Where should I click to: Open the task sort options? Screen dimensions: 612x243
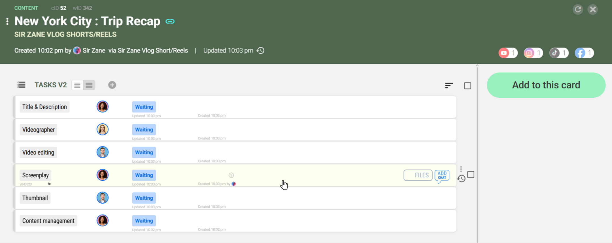point(449,85)
